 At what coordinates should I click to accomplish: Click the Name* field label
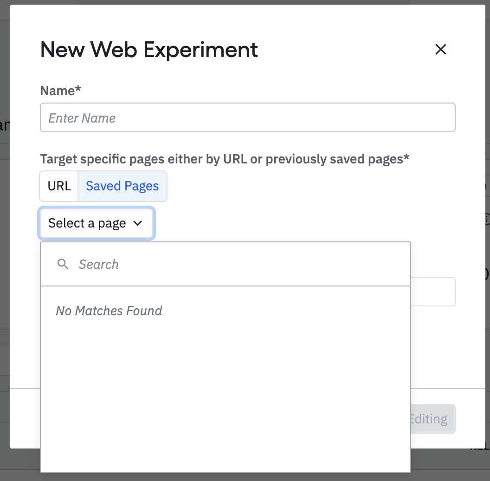(x=61, y=91)
